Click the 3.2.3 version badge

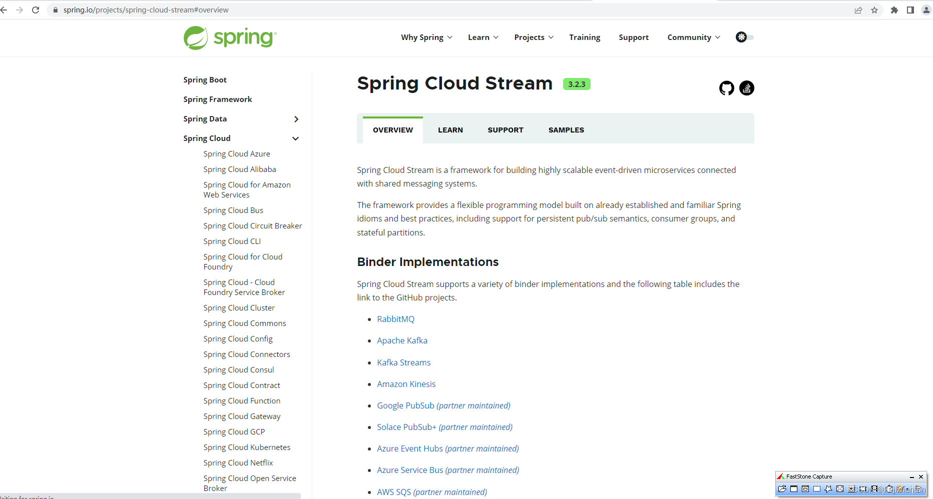(x=577, y=84)
